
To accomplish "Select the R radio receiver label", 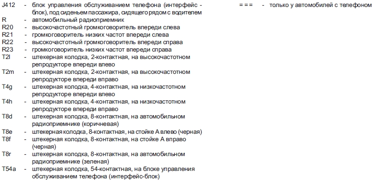I will pyautogui.click(x=4, y=20).
